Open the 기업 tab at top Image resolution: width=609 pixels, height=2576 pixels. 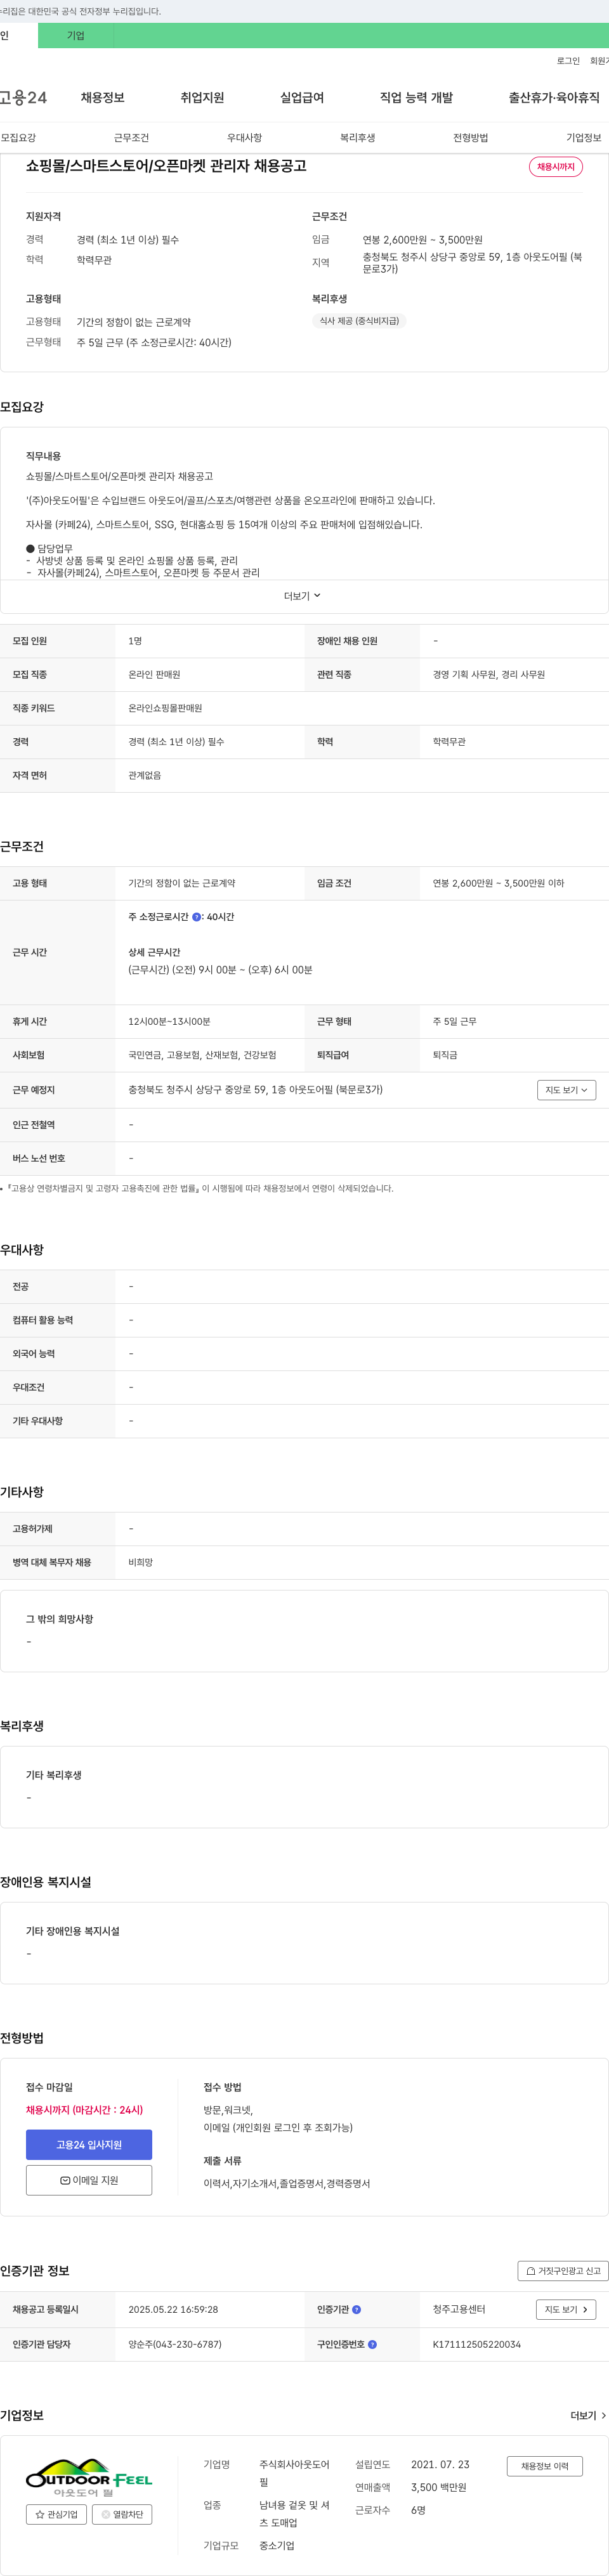coord(76,35)
